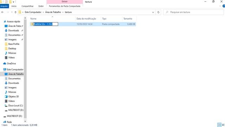Click Área de Trabalho breadcrumb

[53, 12]
